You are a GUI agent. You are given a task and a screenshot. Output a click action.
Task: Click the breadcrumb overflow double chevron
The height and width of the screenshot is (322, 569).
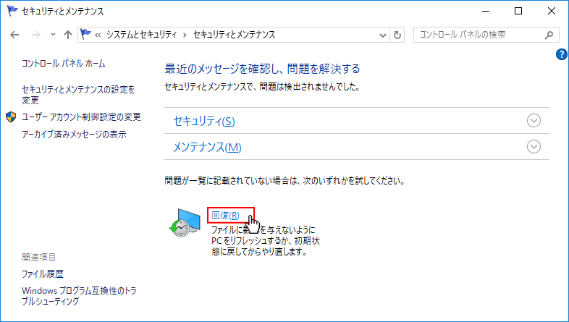[98, 35]
